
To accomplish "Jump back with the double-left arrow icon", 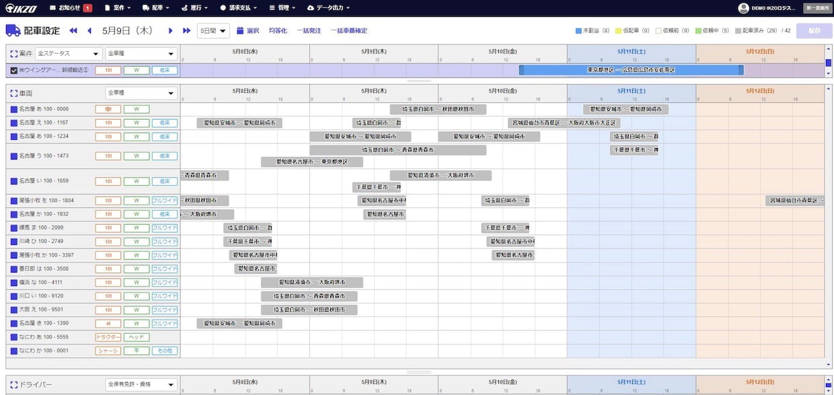I will (73, 31).
